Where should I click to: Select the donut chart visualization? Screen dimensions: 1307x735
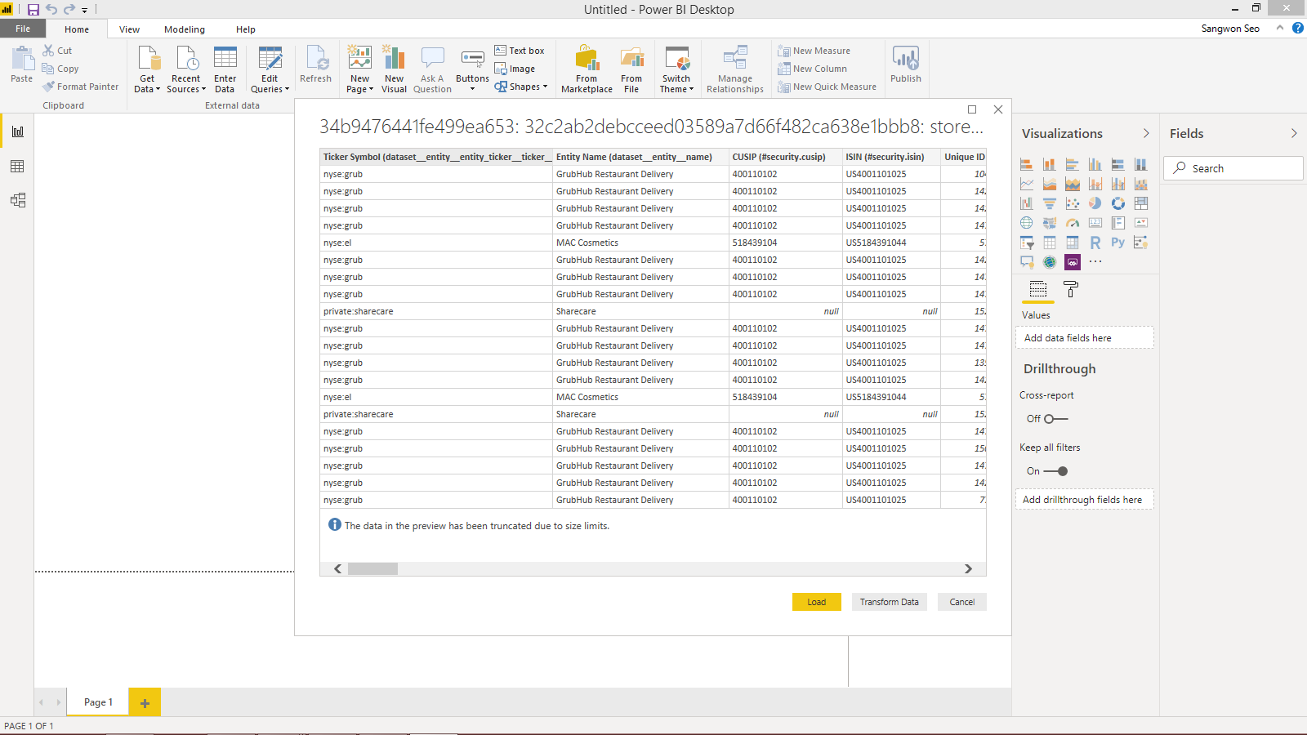tap(1118, 203)
